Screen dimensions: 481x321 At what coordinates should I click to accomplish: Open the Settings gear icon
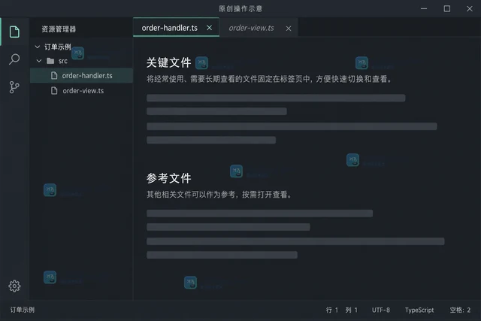(x=14, y=286)
